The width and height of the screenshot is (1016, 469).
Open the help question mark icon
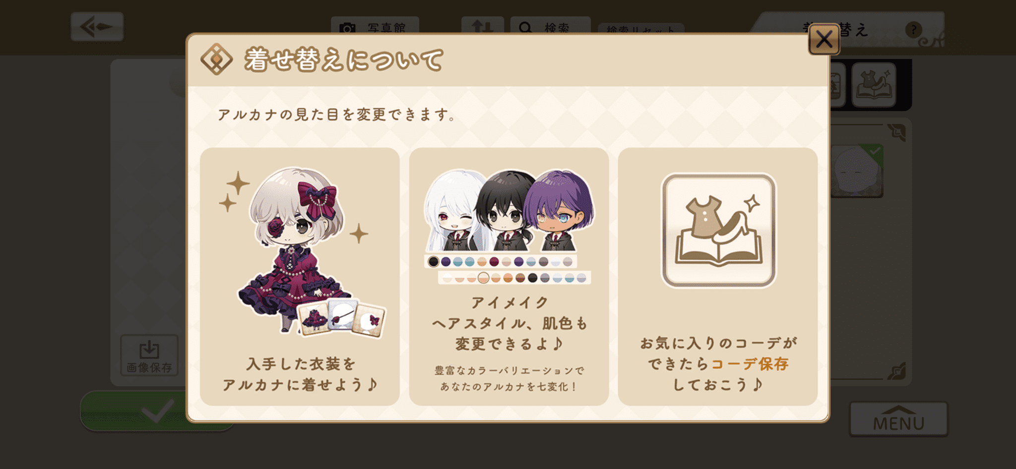click(913, 30)
